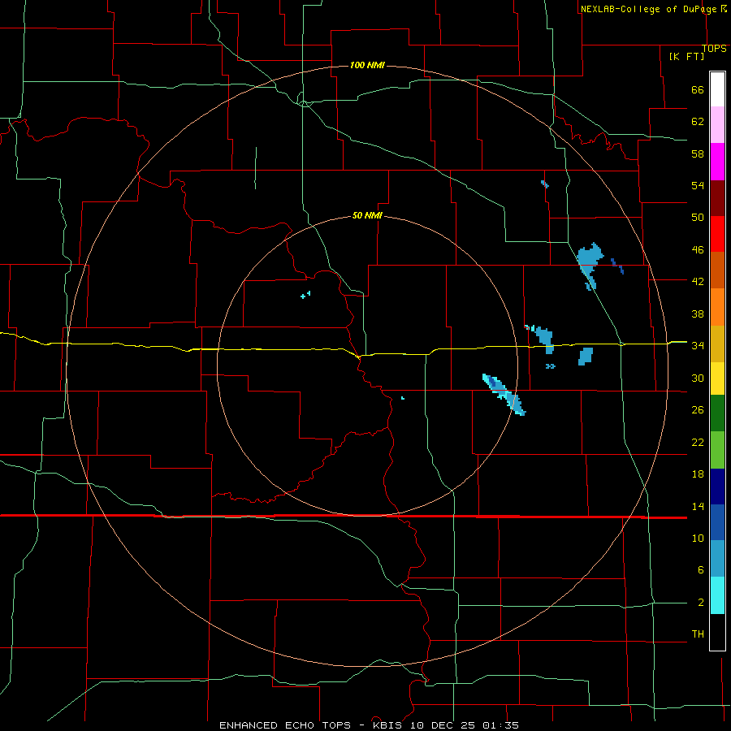Click the light green legend swatch near 22
The image size is (731, 731).
coord(717,450)
